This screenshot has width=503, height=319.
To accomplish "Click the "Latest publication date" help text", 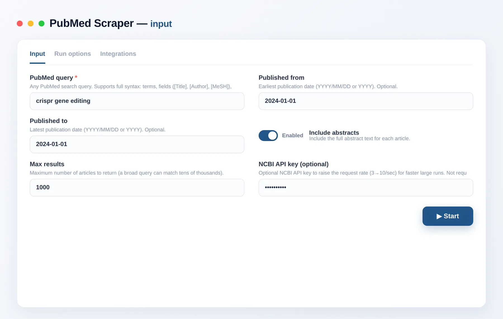I will 98,130.
